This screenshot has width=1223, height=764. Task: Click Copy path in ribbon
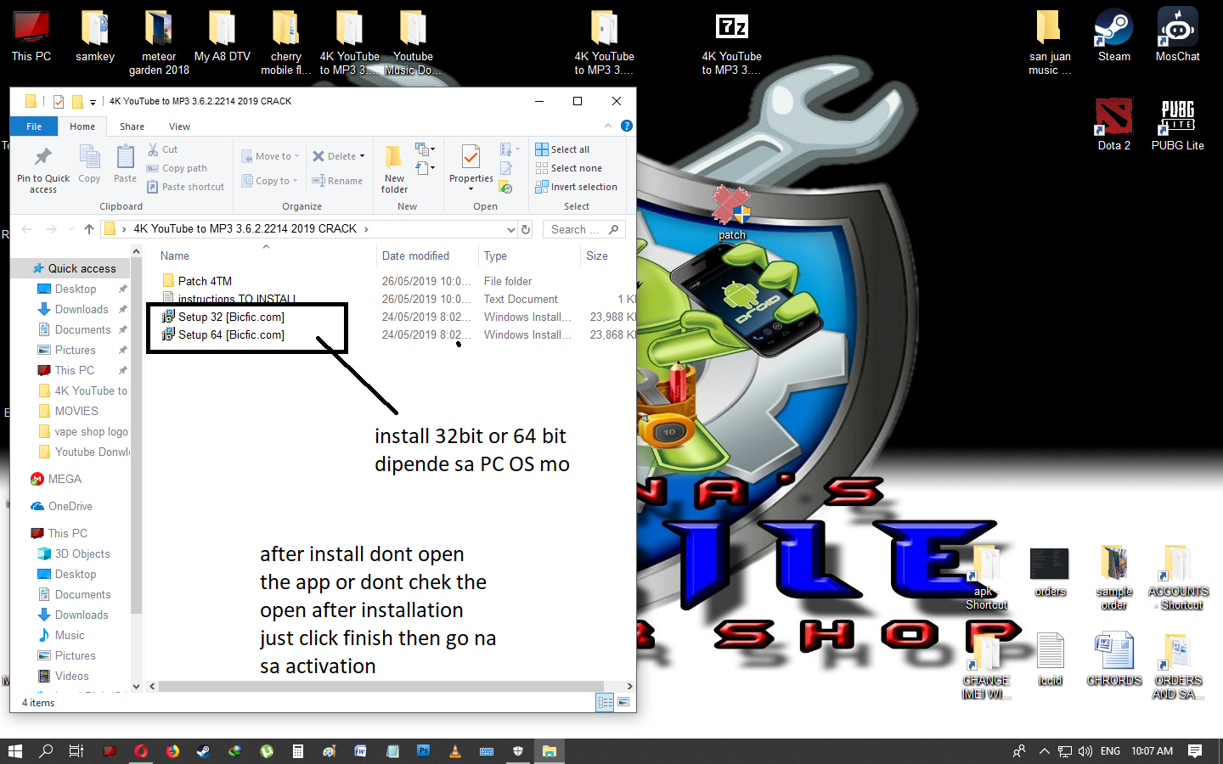pos(177,168)
